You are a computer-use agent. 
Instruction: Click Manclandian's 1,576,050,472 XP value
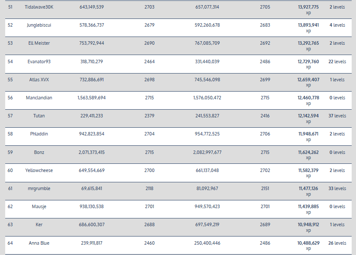click(207, 98)
